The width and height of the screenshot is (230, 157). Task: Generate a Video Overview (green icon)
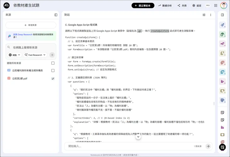(222, 35)
